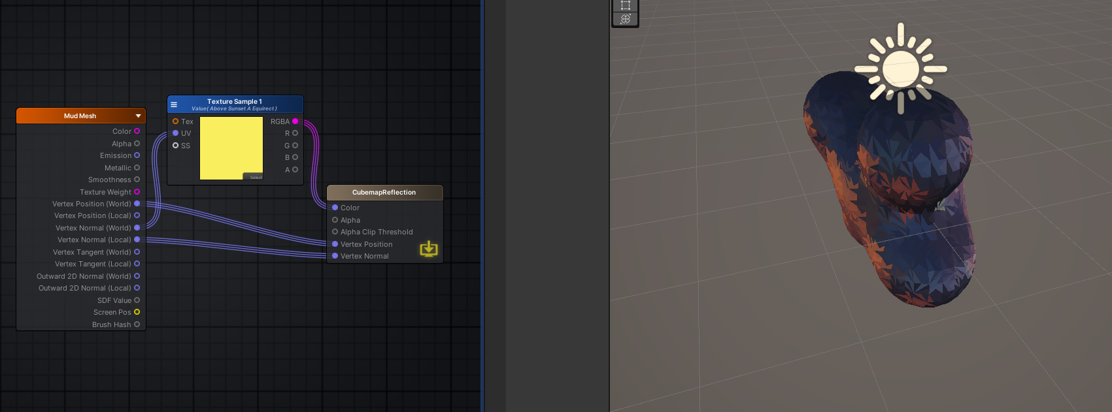Click the SS input port on Texture Sample

[175, 146]
